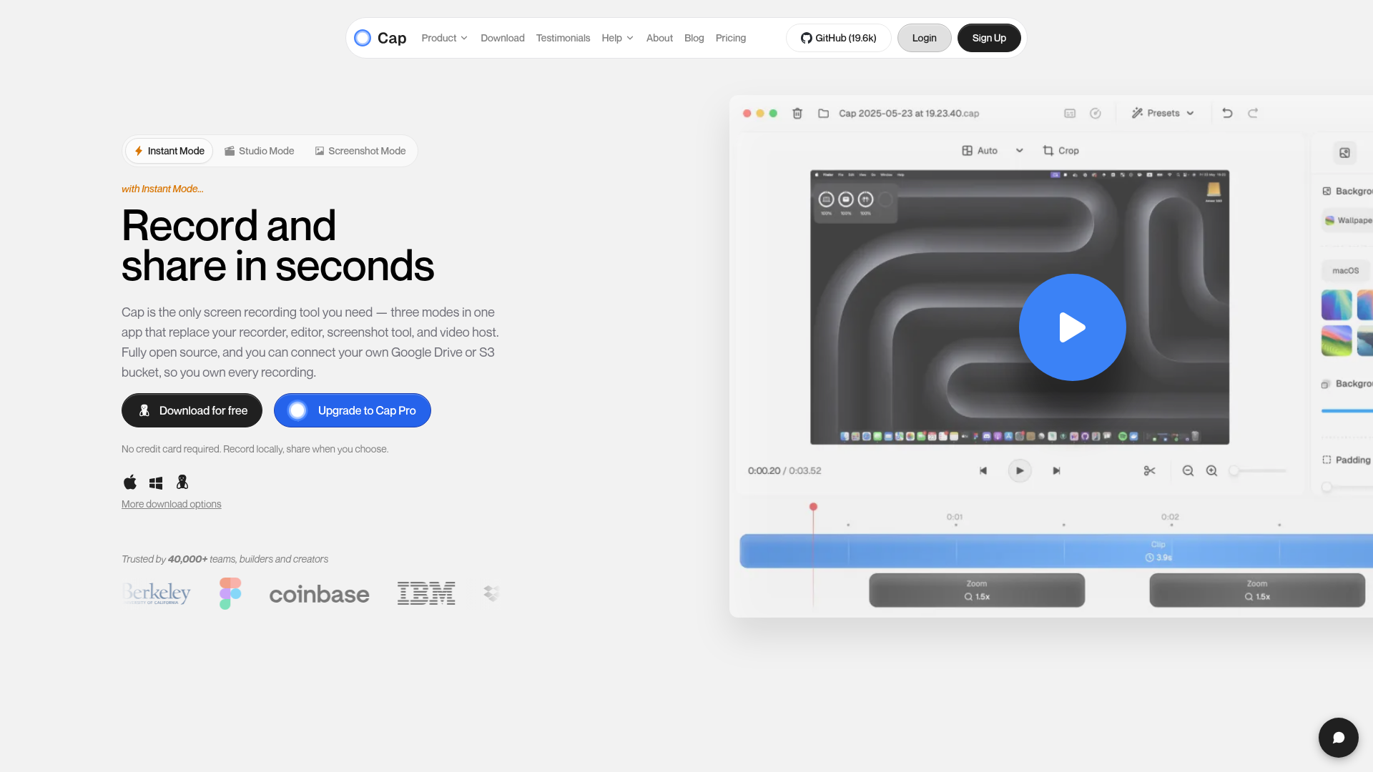
Task: Adjust the timeline zoom slider
Action: pos(1258,470)
